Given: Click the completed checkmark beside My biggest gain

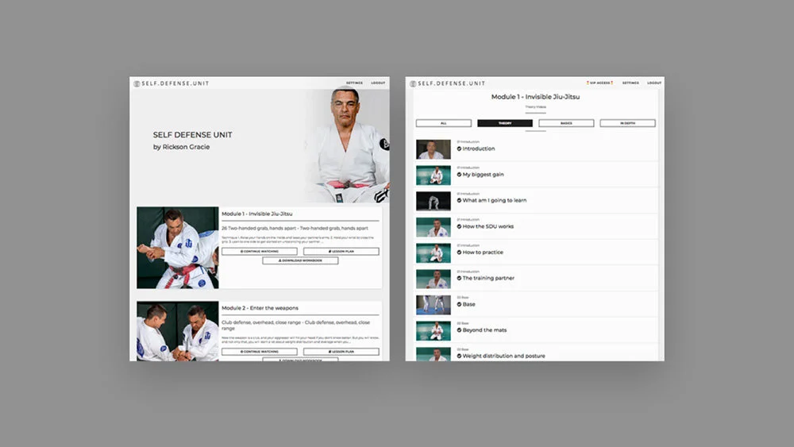Looking at the screenshot, I should pos(459,175).
